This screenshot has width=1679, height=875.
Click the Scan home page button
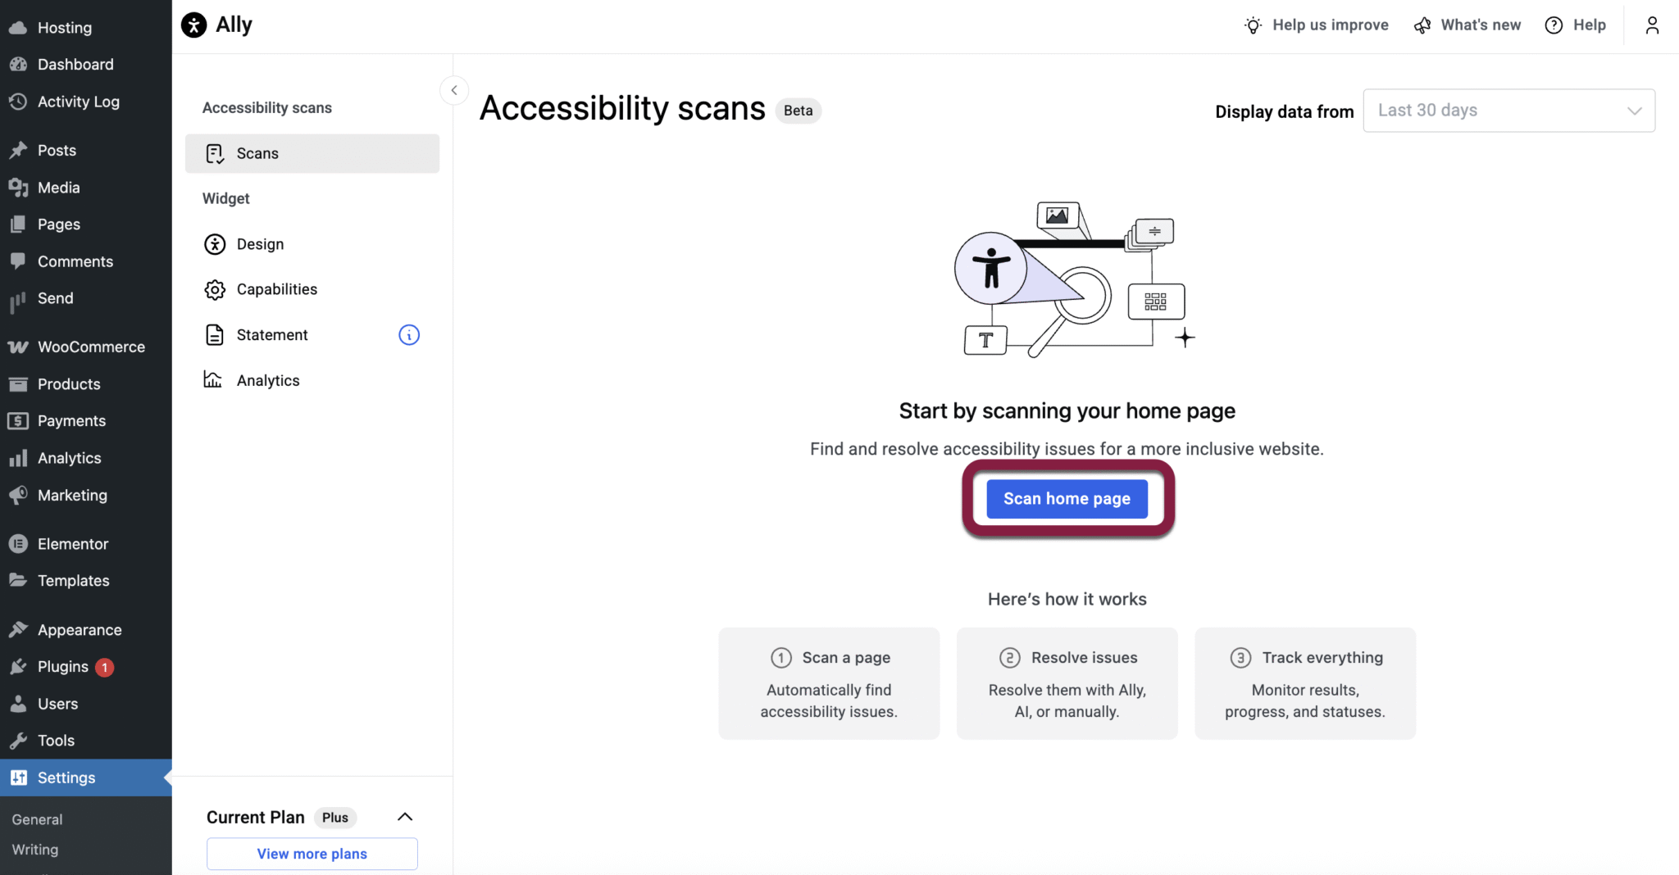click(x=1067, y=498)
